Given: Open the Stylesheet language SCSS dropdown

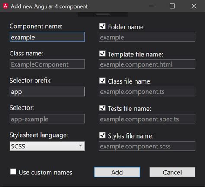Looking at the screenshot, I should 47,146.
